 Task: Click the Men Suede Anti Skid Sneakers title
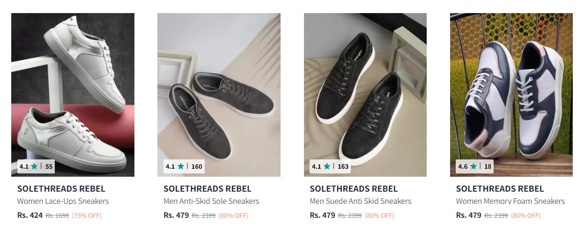pyautogui.click(x=360, y=201)
